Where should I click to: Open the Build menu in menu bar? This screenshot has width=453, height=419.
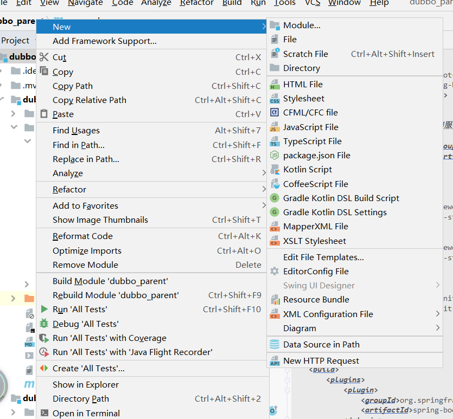click(232, 3)
